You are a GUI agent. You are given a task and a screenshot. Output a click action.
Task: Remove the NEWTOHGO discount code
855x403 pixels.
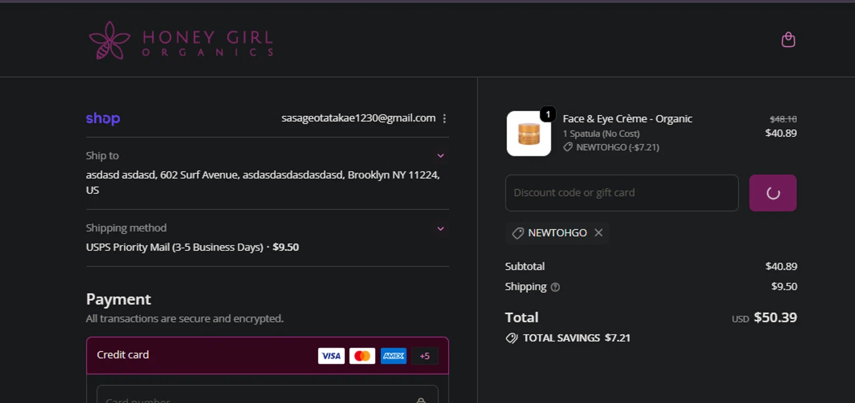[598, 233]
